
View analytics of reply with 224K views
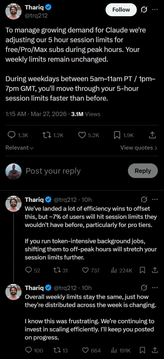click(114, 270)
